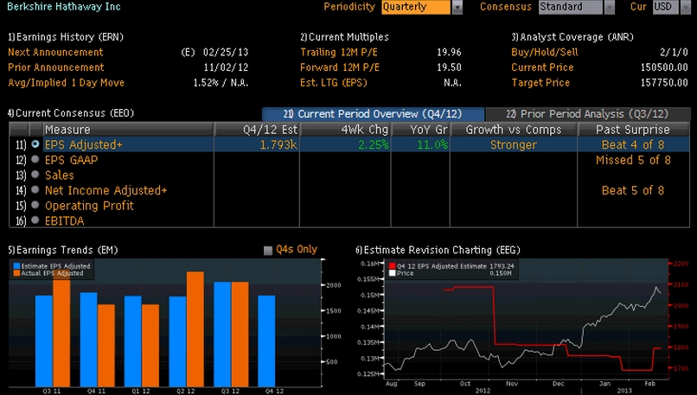Select the EPS Adjusted+ radio button
Viewport: 697px width, 395px height.
[35, 144]
